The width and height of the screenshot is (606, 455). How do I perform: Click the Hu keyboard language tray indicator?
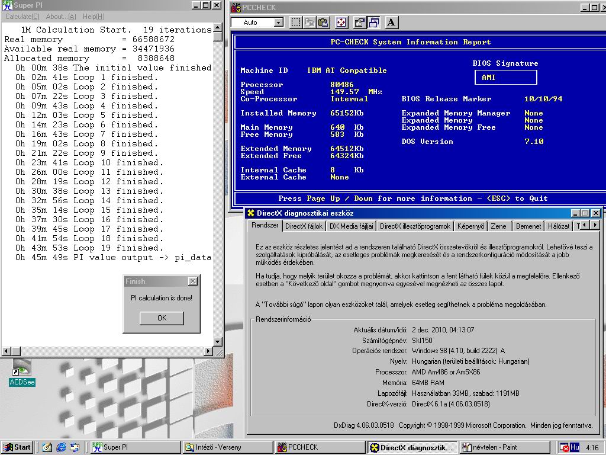coord(575,447)
